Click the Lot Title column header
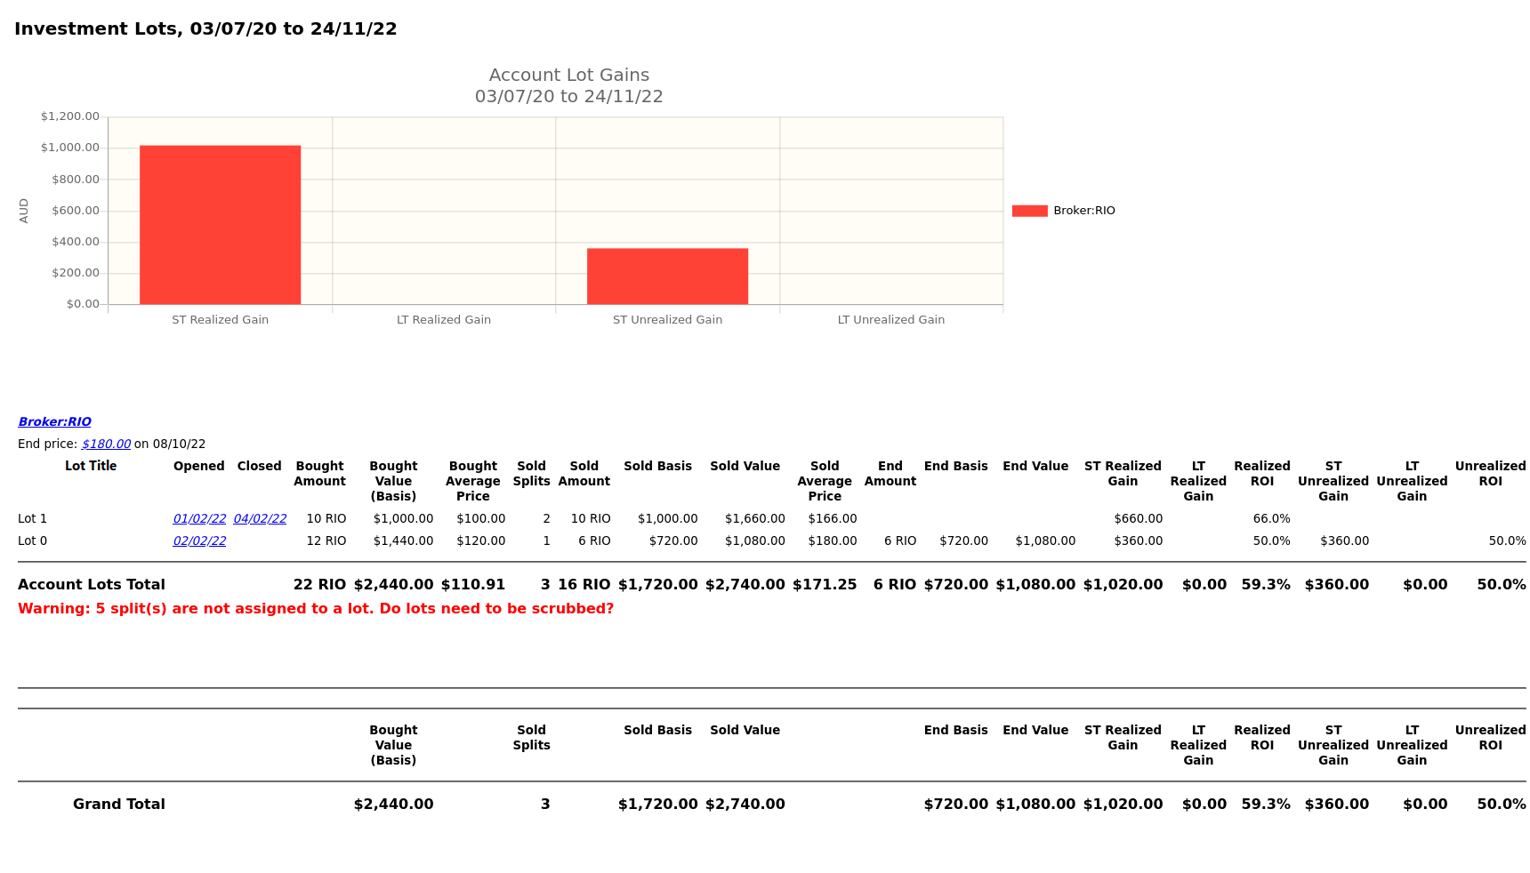The height and width of the screenshot is (873, 1530). (91, 467)
